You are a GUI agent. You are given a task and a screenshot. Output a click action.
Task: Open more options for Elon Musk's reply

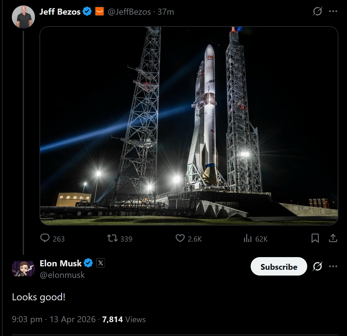(333, 266)
